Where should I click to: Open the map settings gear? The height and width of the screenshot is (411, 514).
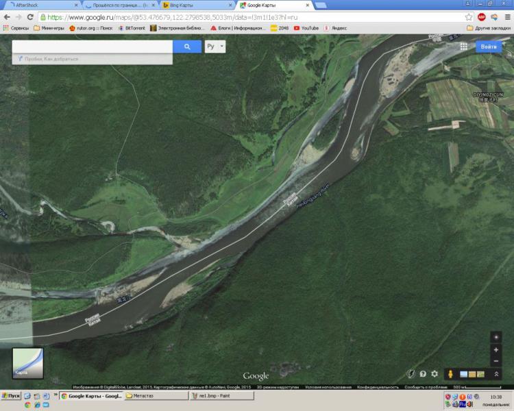(x=435, y=374)
